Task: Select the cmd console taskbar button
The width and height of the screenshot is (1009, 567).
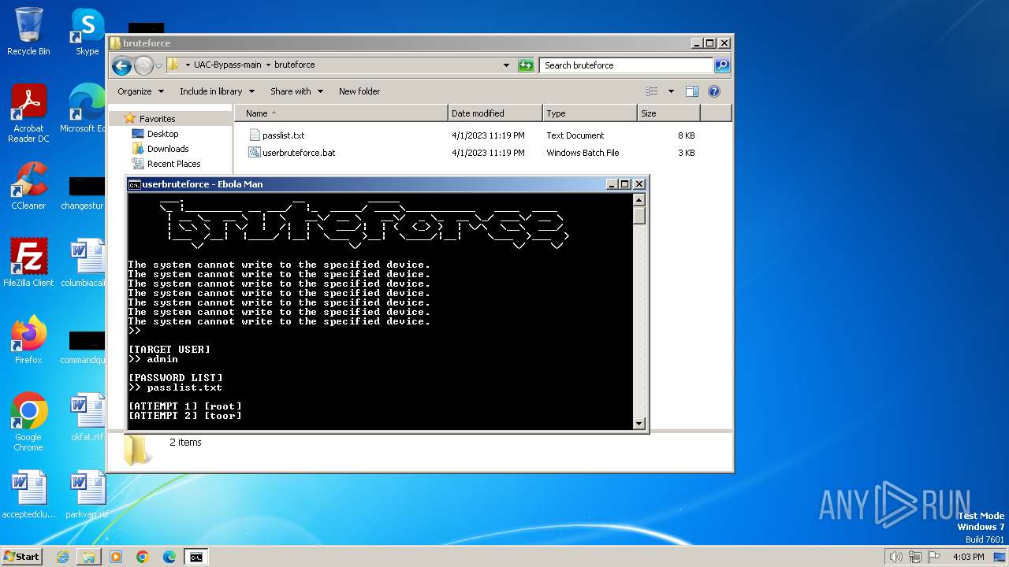Action: 195,557
